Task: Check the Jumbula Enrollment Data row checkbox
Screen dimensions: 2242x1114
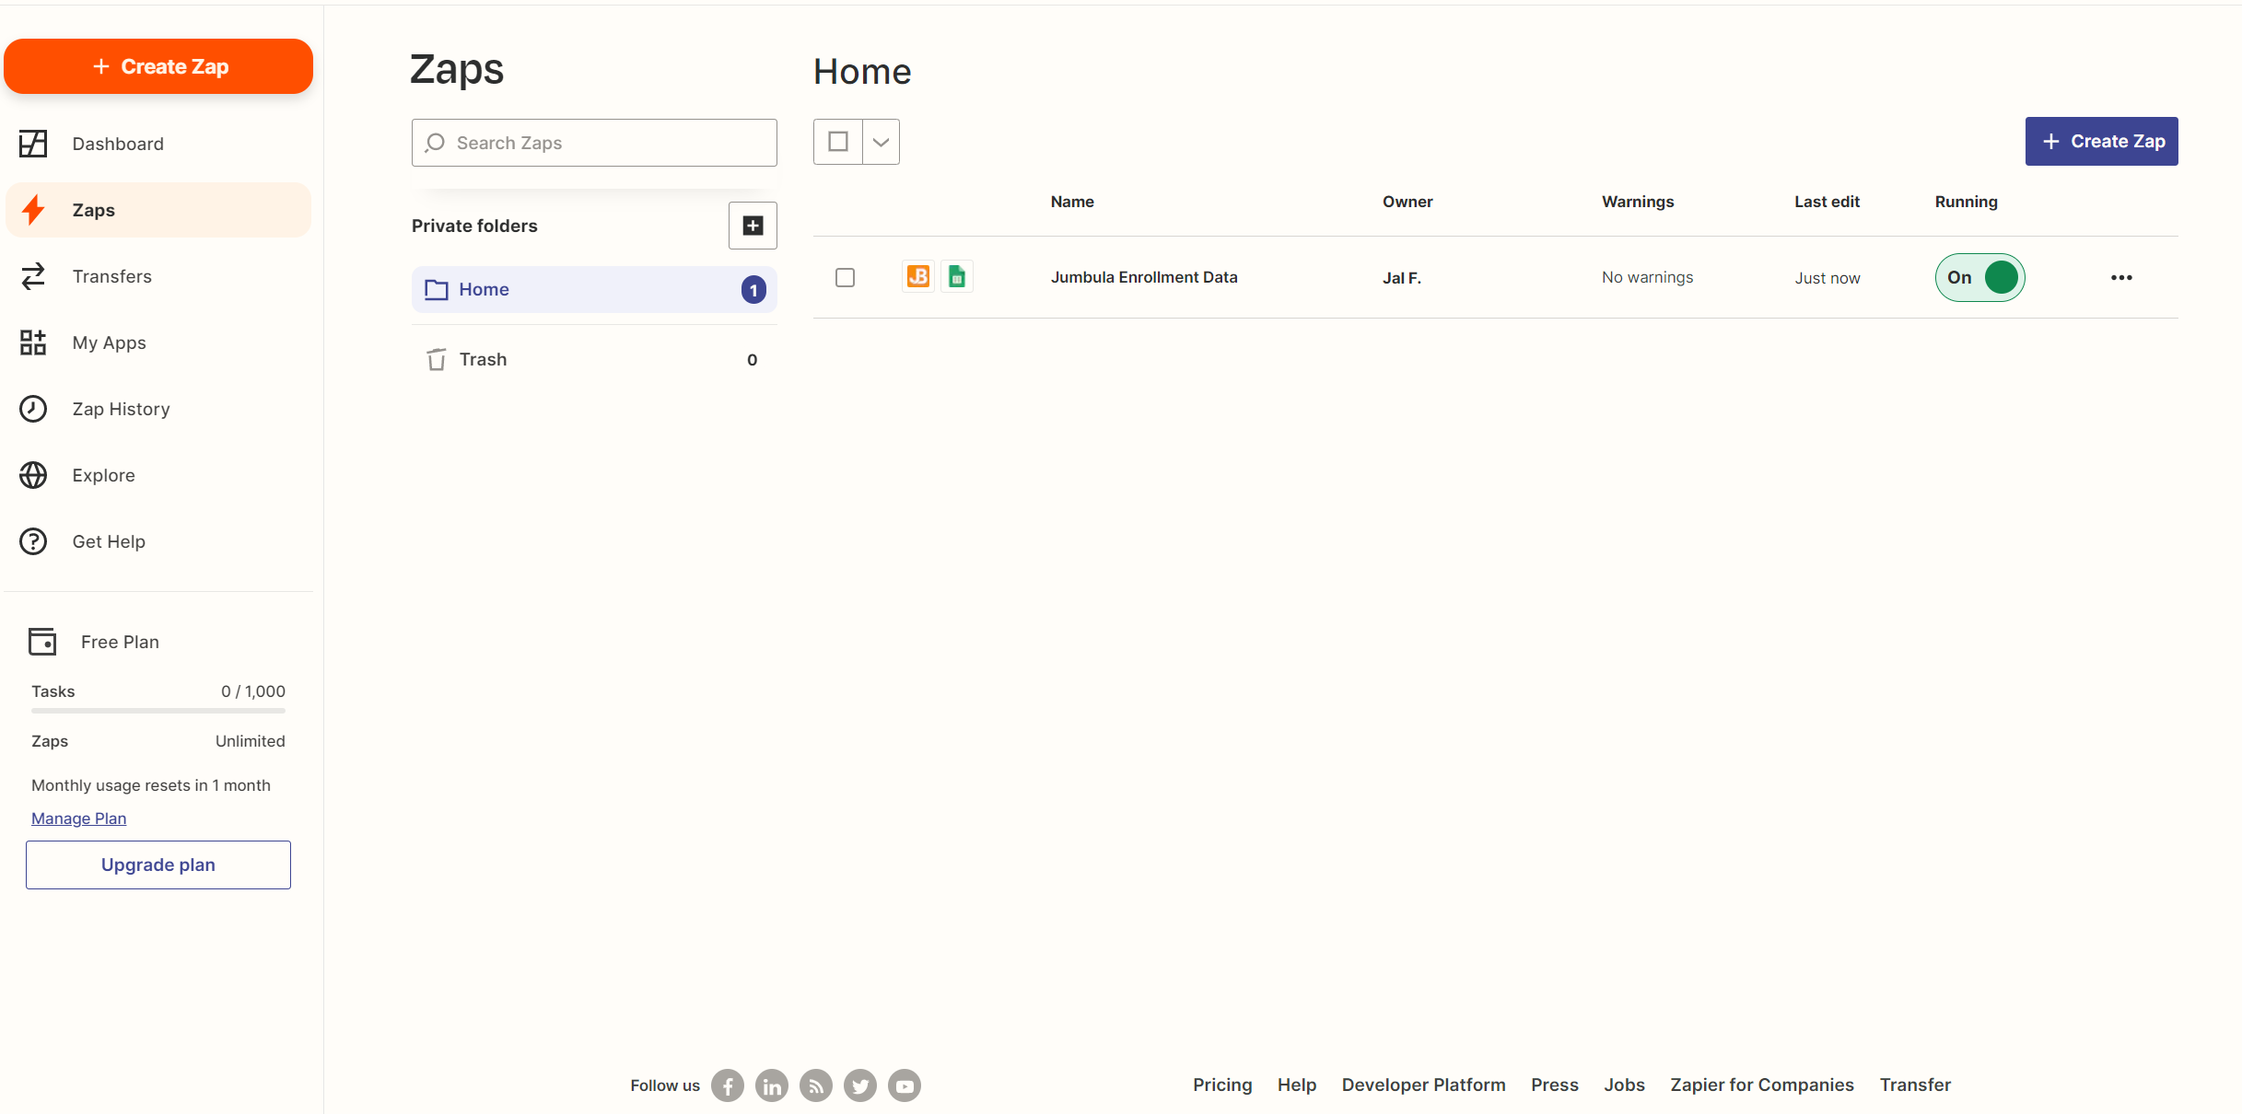Action: [845, 277]
